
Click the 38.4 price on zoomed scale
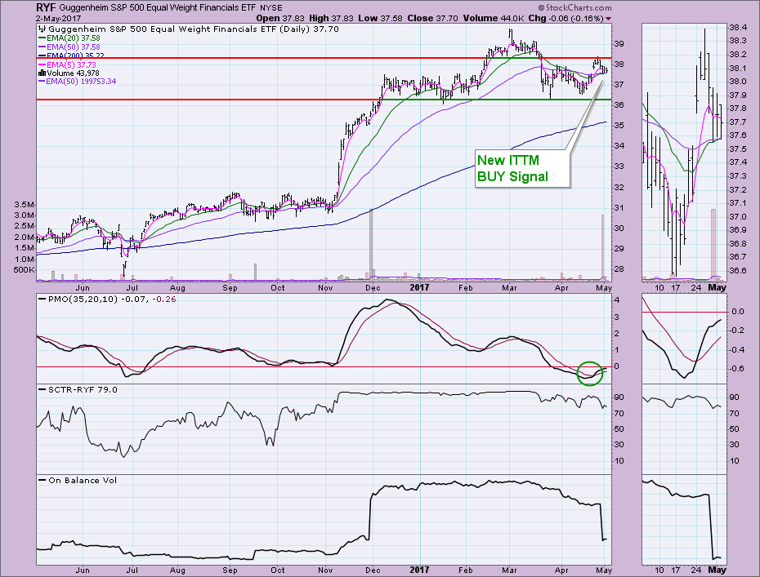tap(738, 27)
